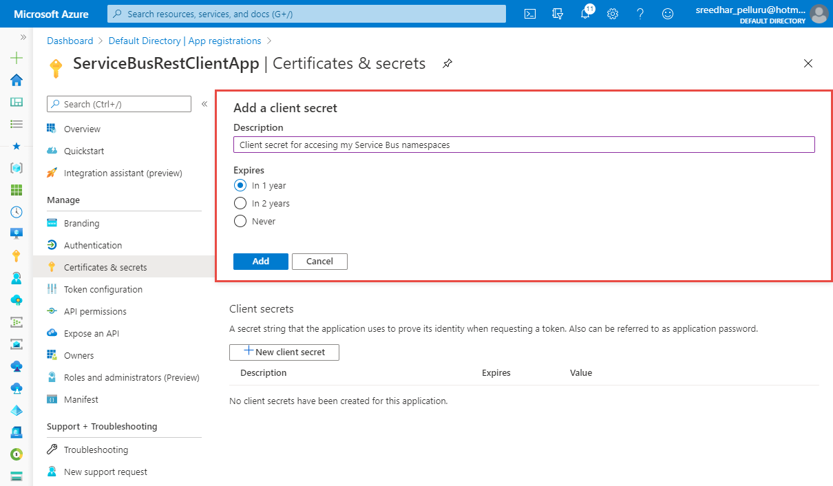Viewport: 833px width, 486px height.
Task: Open Azure notifications bell icon
Action: coord(585,14)
